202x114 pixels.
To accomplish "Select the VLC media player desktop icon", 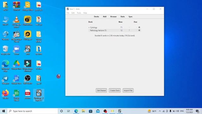I will [x=16, y=22].
